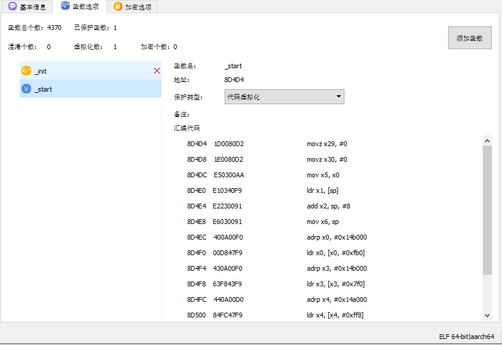Viewport: 502px width, 345px height.
Task: Remove _init with the red X
Action: [156, 71]
